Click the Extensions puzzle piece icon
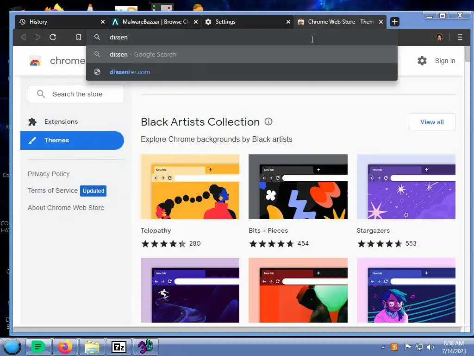This screenshot has height=356, width=474. 32,122
